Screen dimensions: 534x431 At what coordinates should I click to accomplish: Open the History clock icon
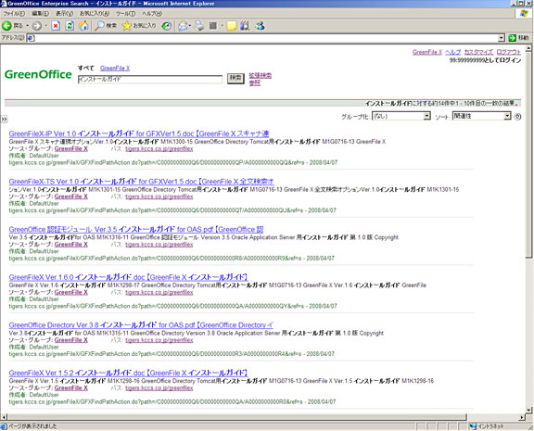pyautogui.click(x=167, y=26)
